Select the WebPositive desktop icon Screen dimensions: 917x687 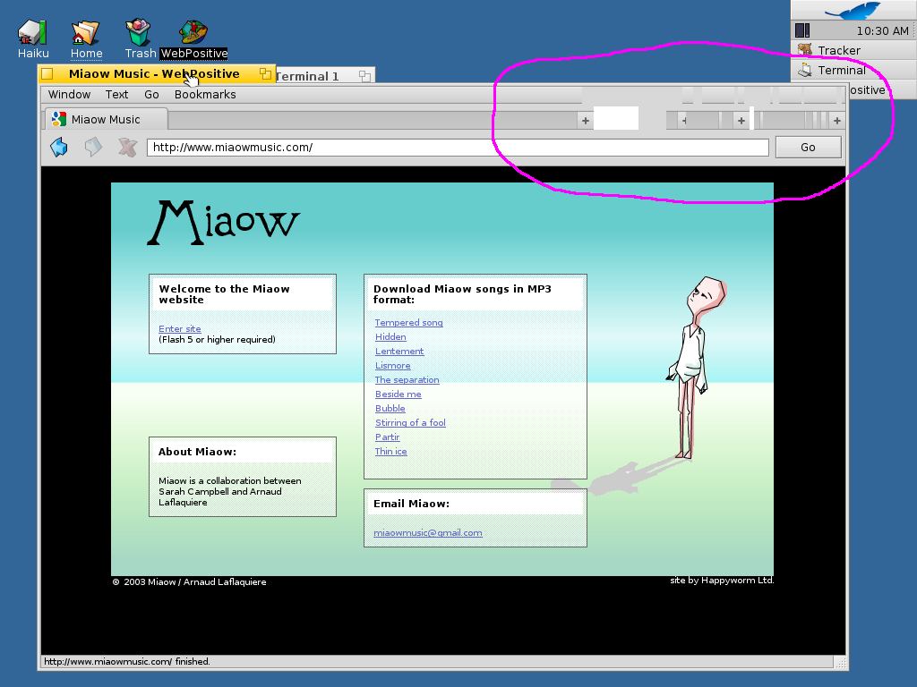pos(193,34)
